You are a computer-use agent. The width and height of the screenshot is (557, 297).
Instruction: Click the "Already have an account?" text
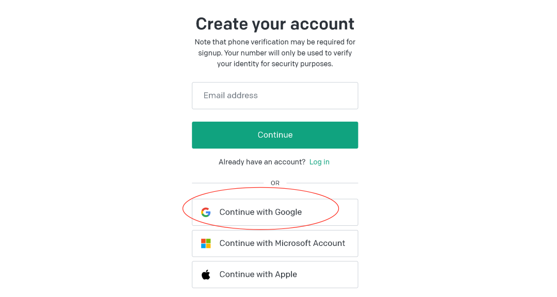coord(262,162)
